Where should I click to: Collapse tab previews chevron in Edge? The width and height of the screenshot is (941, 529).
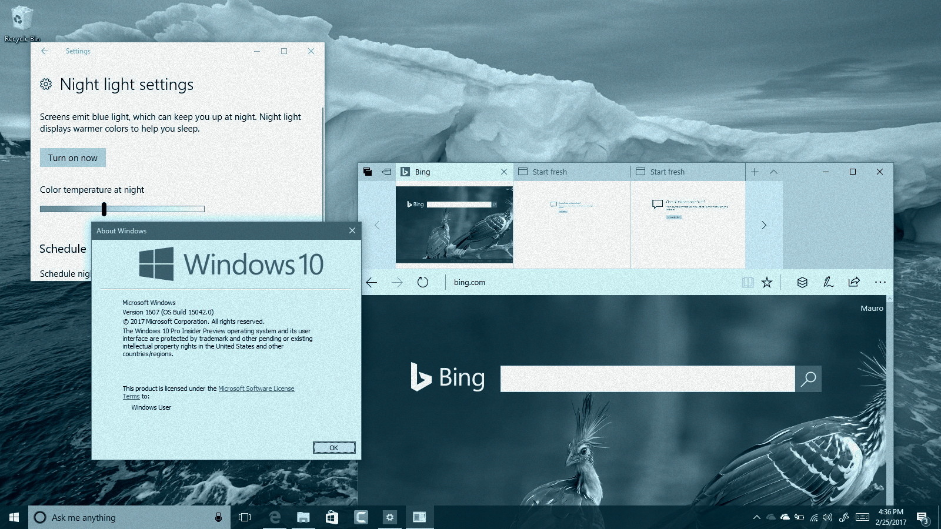tap(774, 172)
